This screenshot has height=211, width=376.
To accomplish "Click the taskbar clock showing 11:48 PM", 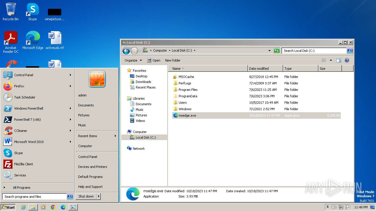I will pos(361,207).
